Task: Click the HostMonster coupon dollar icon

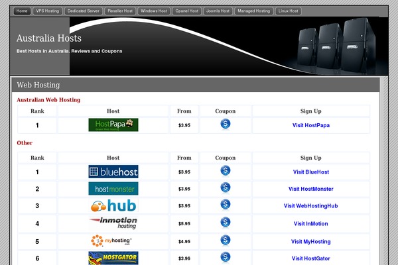Action: 225,187
